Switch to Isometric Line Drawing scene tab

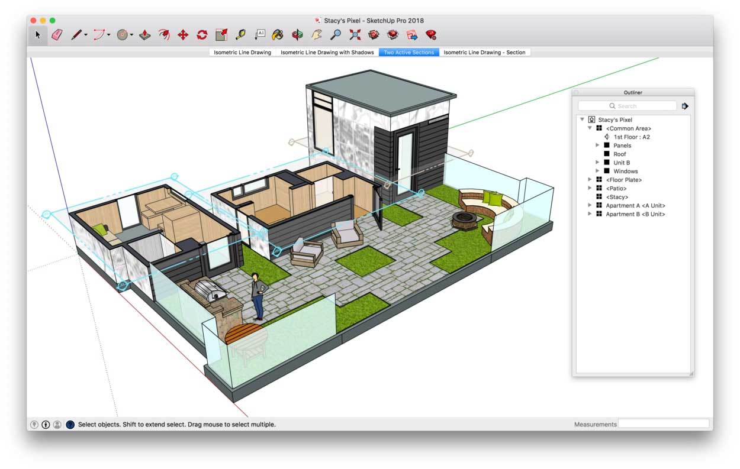point(242,53)
